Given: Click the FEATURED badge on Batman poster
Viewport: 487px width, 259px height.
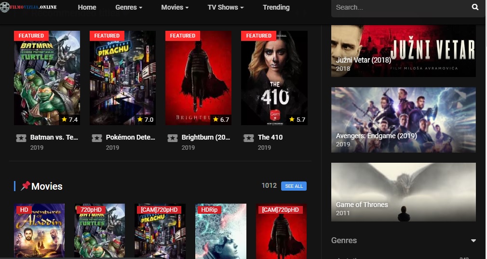Looking at the screenshot, I should 31,36.
